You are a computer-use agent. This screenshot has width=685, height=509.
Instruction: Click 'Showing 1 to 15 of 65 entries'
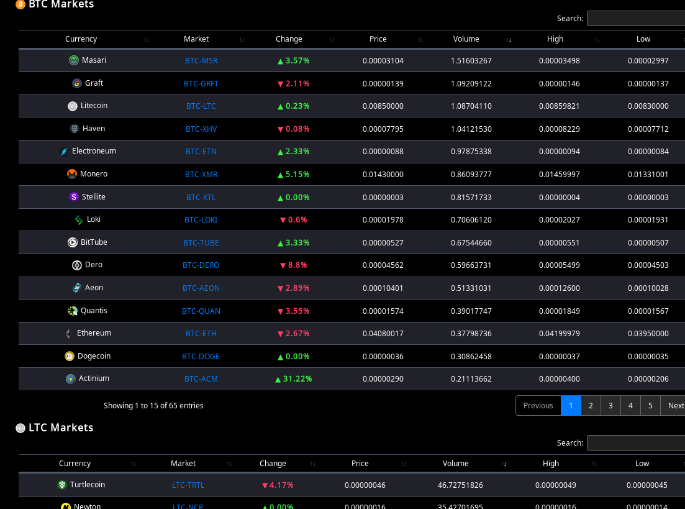pyautogui.click(x=153, y=406)
